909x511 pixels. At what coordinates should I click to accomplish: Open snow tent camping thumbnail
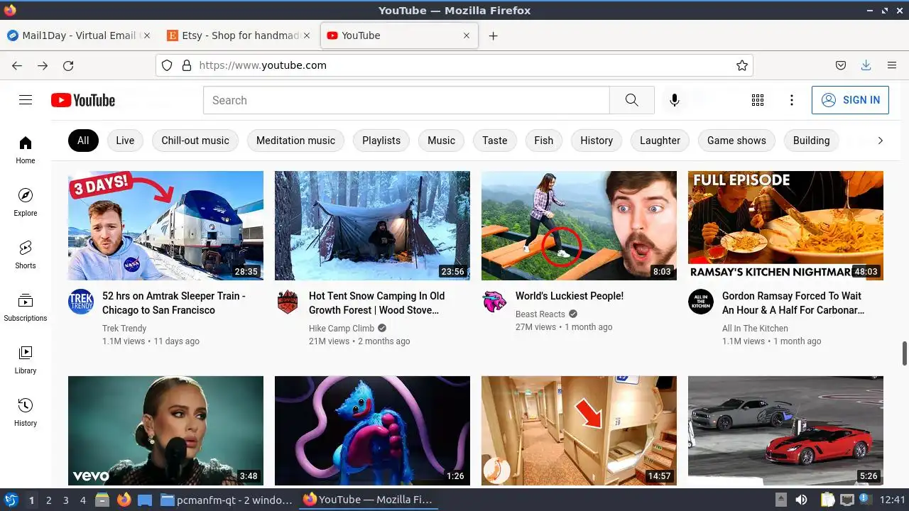click(372, 226)
